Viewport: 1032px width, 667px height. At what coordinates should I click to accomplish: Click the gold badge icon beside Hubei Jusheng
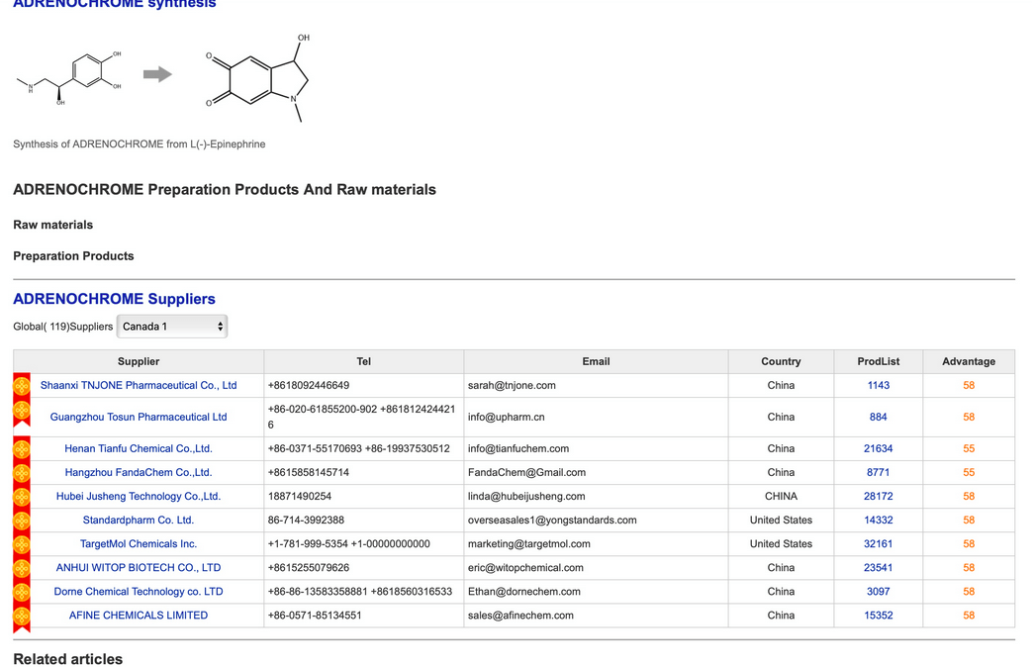pyautogui.click(x=22, y=497)
